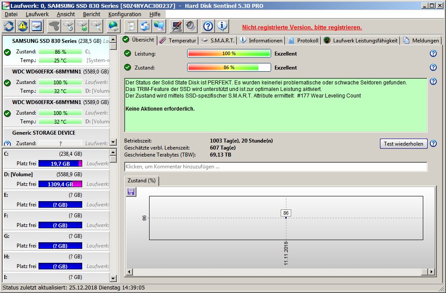The image size is (446, 293).
Task: Click the Nicht-registrierte Version registration link
Action: [302, 27]
